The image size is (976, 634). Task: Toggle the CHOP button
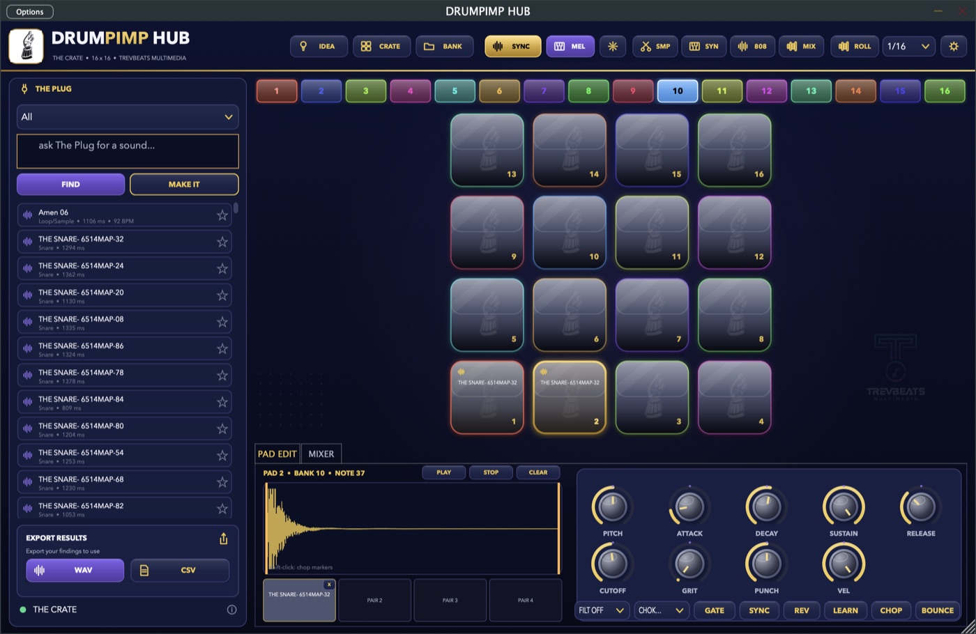pyautogui.click(x=891, y=610)
